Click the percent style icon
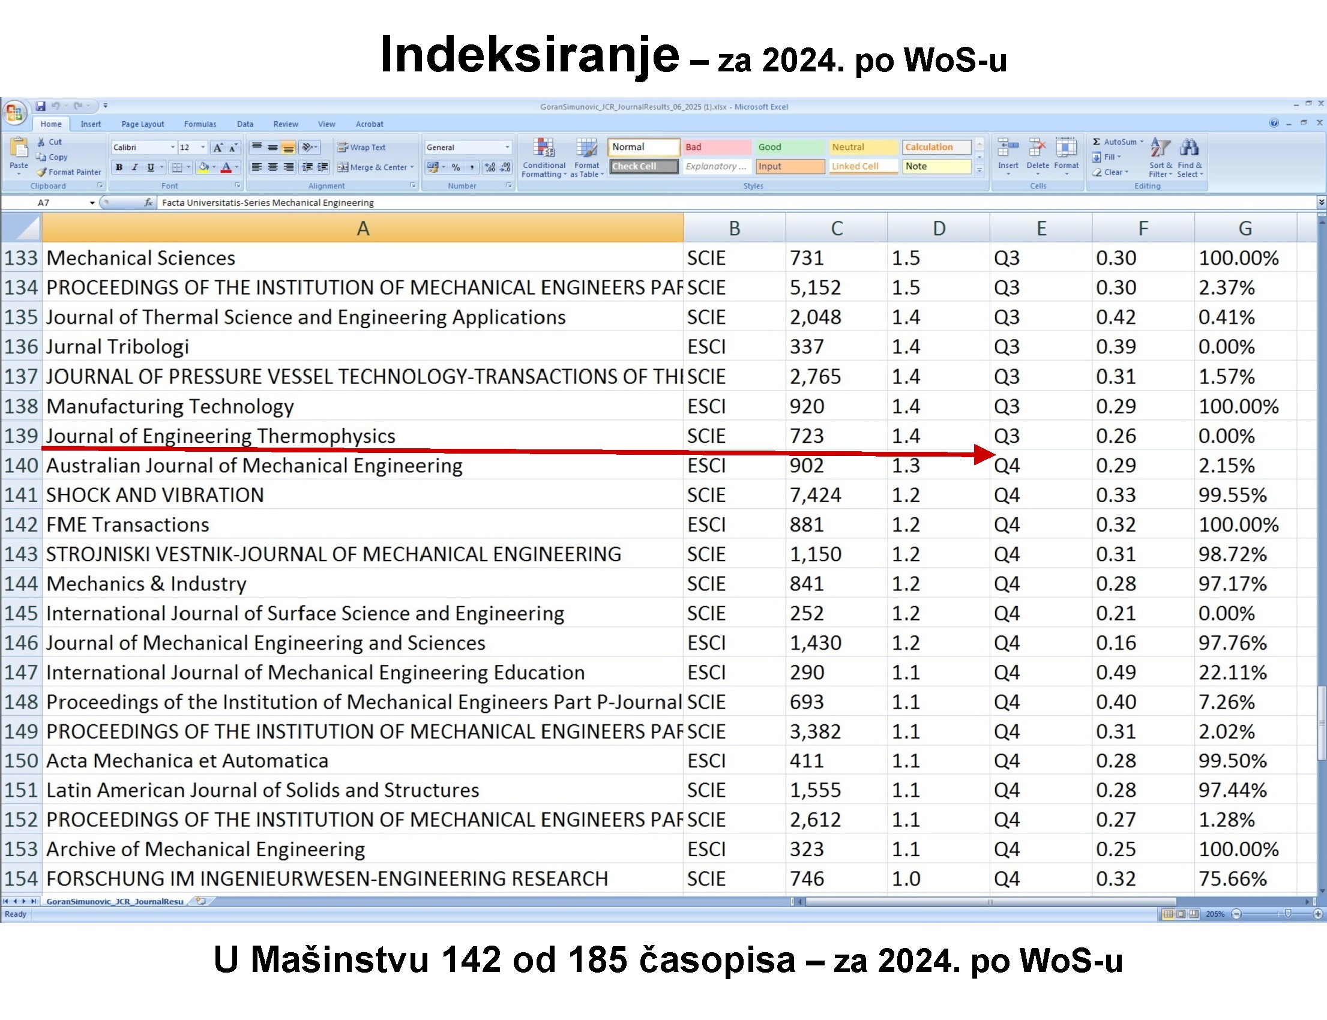This screenshot has width=1327, height=1020. click(456, 167)
